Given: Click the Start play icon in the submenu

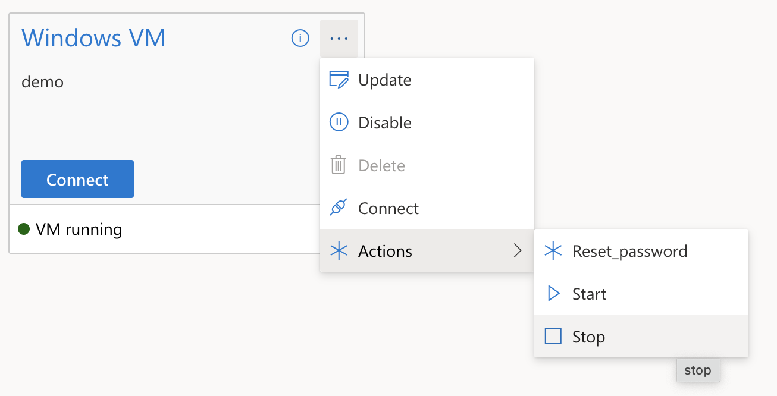Looking at the screenshot, I should click(553, 294).
